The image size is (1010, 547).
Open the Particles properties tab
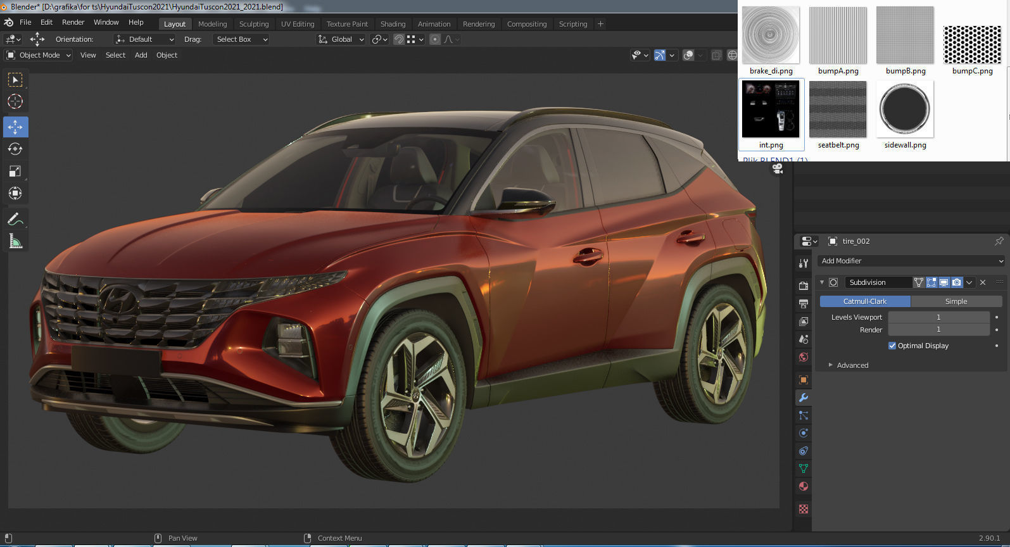pyautogui.click(x=804, y=415)
